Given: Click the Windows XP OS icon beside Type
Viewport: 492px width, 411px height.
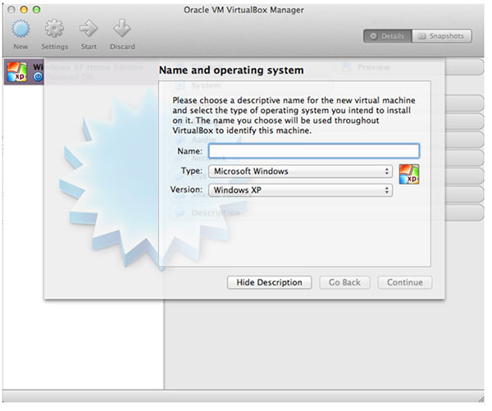Looking at the screenshot, I should (409, 175).
